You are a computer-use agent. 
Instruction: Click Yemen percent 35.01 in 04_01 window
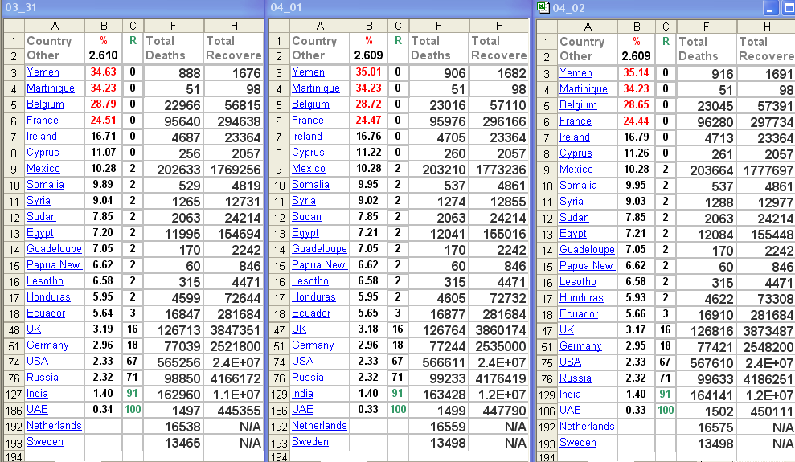click(369, 72)
